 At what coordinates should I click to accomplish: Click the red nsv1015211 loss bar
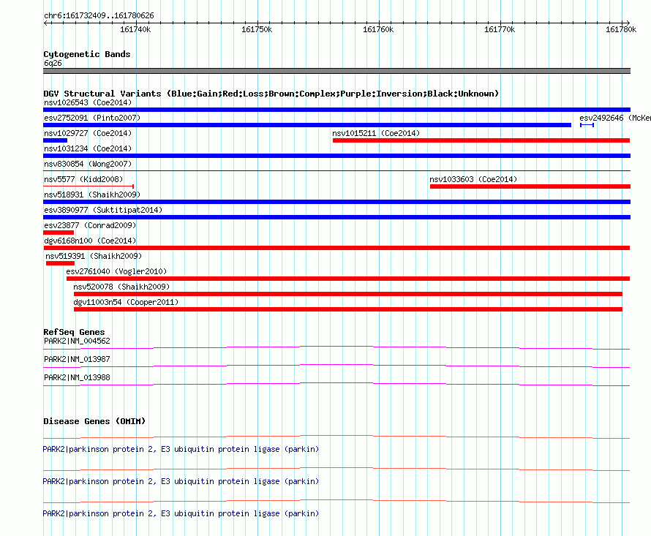point(481,140)
